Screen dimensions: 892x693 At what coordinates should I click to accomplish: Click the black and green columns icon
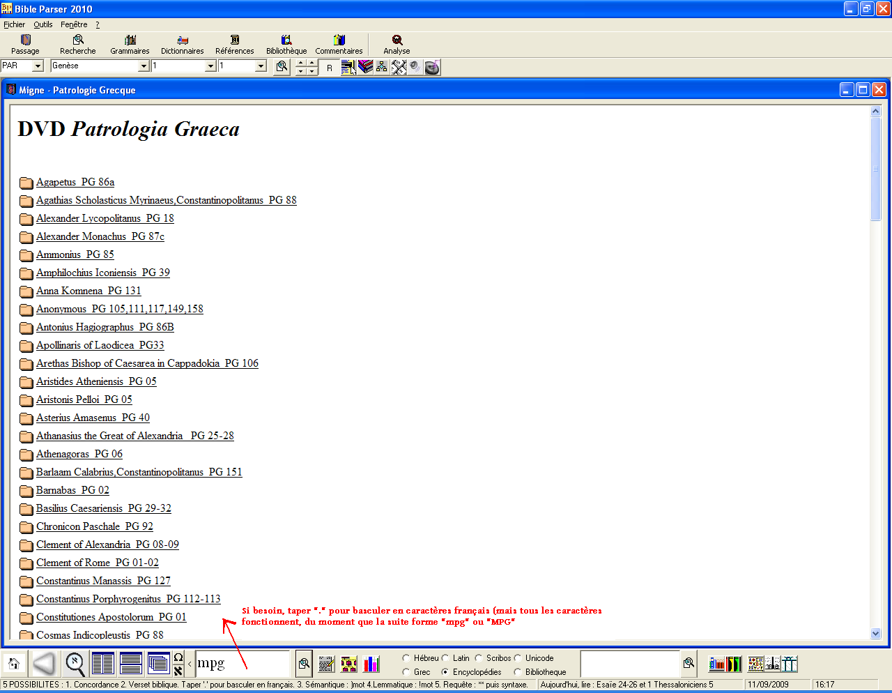pos(734,664)
